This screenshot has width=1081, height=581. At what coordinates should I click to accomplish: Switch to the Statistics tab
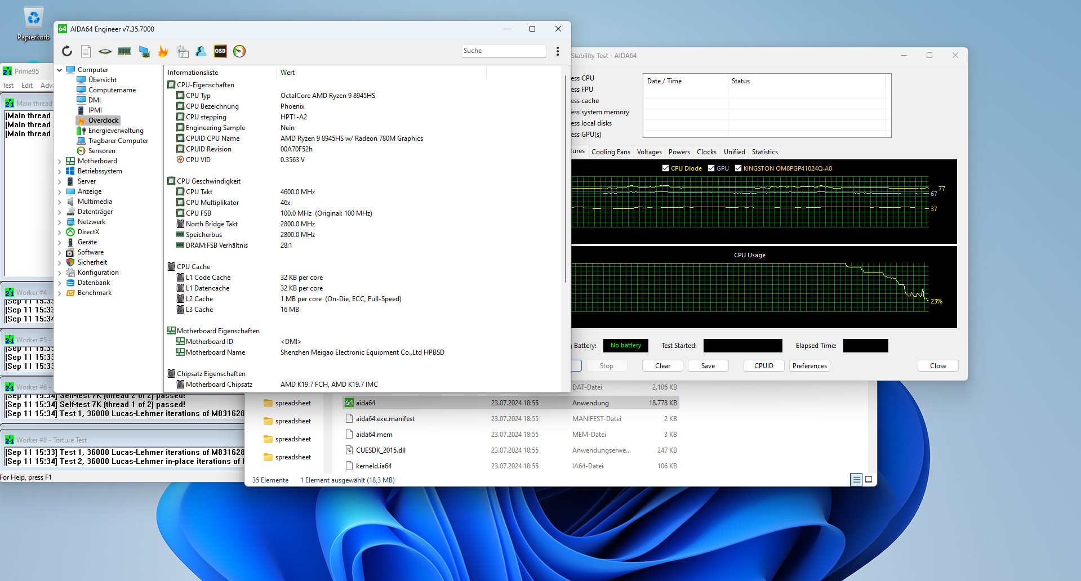pos(764,152)
